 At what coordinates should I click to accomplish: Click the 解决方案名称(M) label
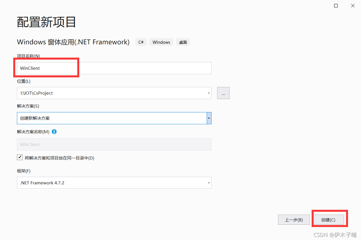click(x=33, y=132)
